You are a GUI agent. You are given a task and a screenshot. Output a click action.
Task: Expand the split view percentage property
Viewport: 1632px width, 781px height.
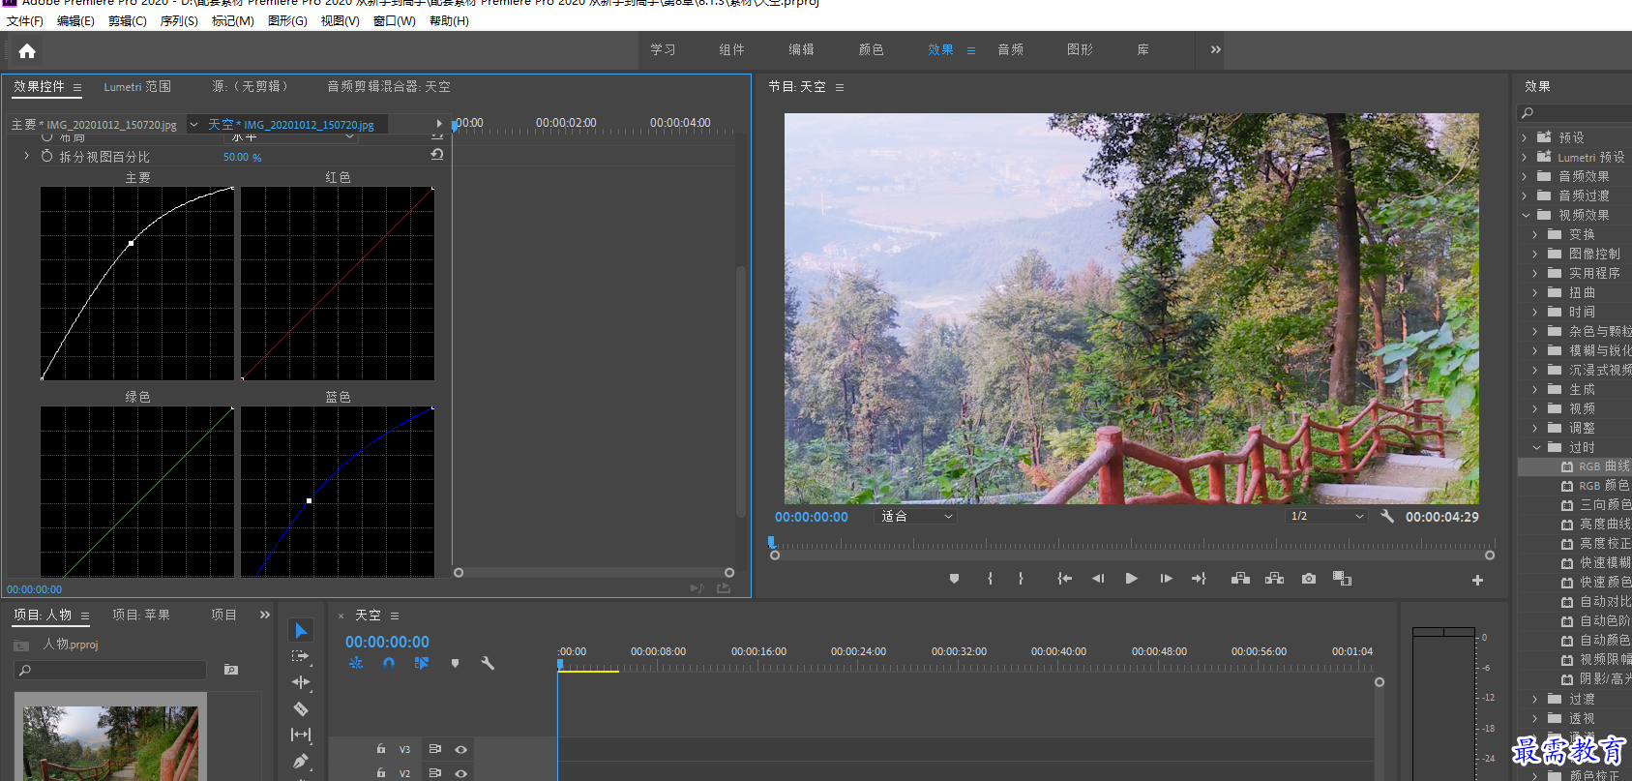pos(26,156)
